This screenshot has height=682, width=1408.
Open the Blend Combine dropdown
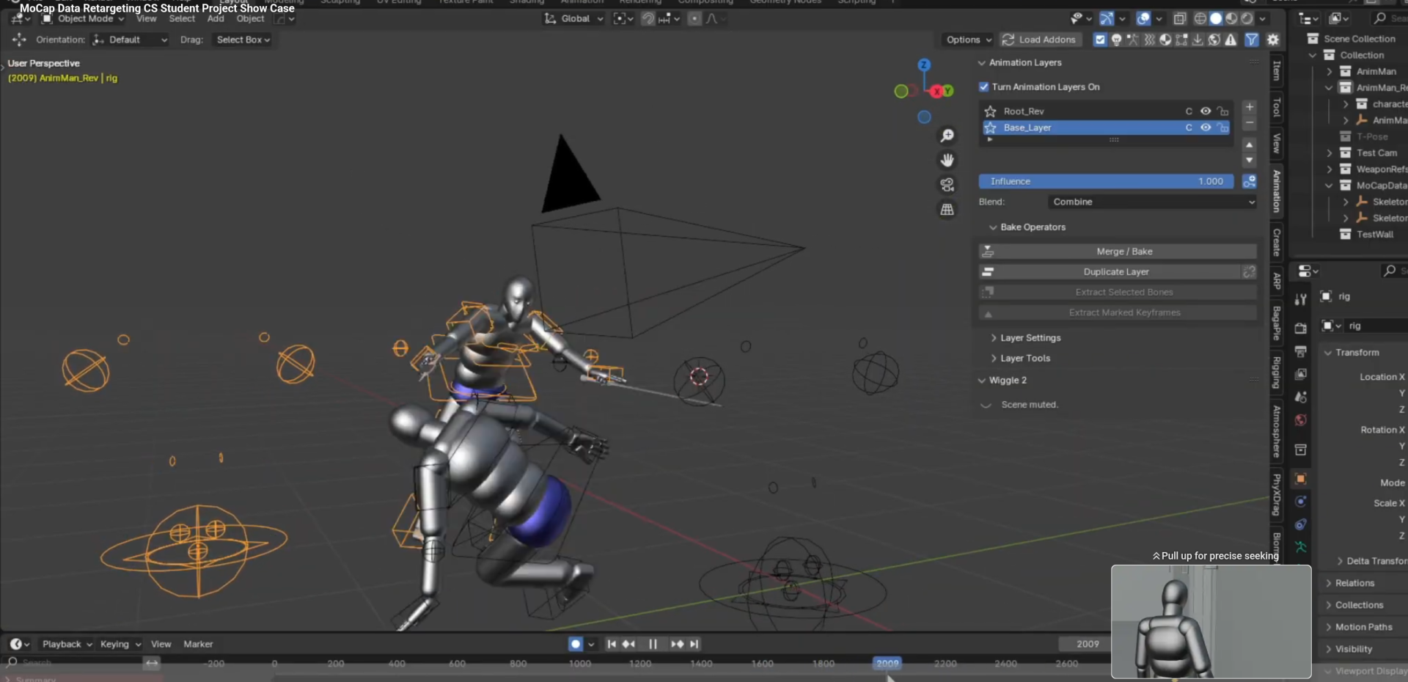click(1152, 202)
